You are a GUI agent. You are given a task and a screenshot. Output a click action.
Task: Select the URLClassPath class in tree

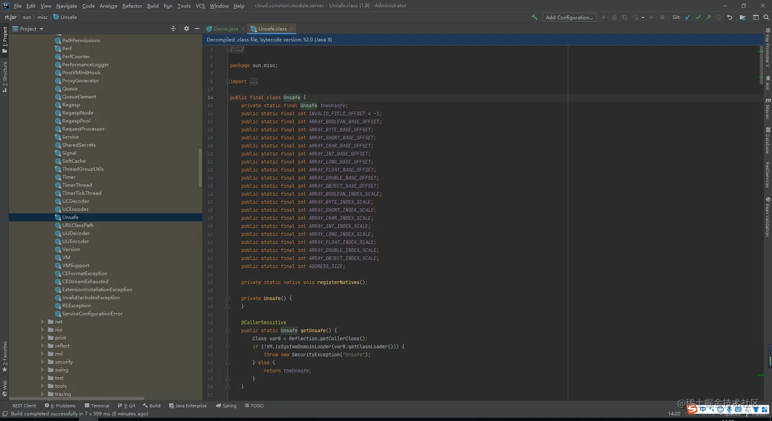(78, 225)
